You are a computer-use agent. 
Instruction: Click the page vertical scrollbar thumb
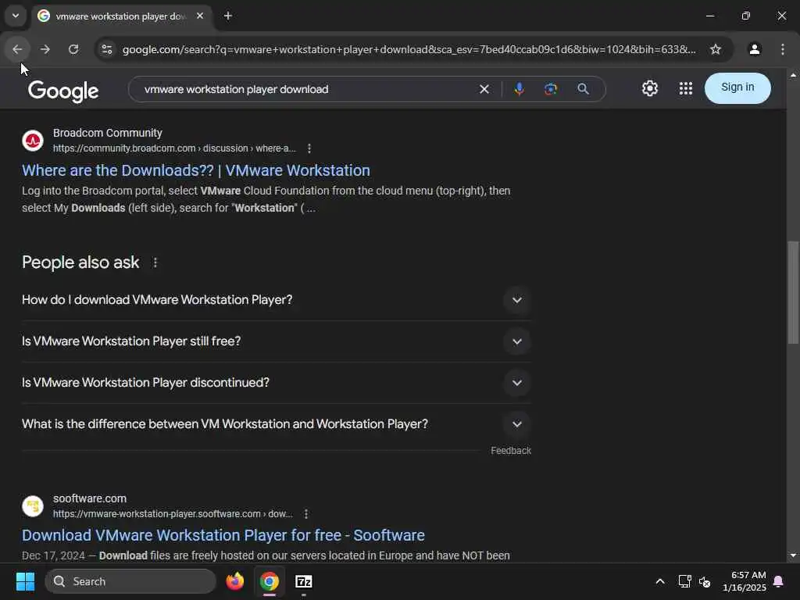click(792, 292)
